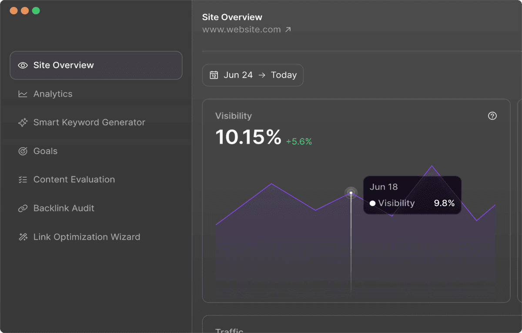Click the checklist icon beside Content Evaluation
522x333 pixels.
pos(23,180)
